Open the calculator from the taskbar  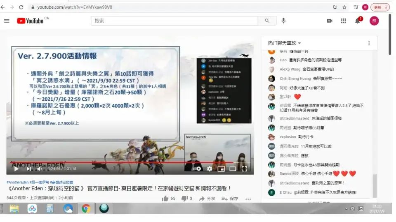pos(50,209)
